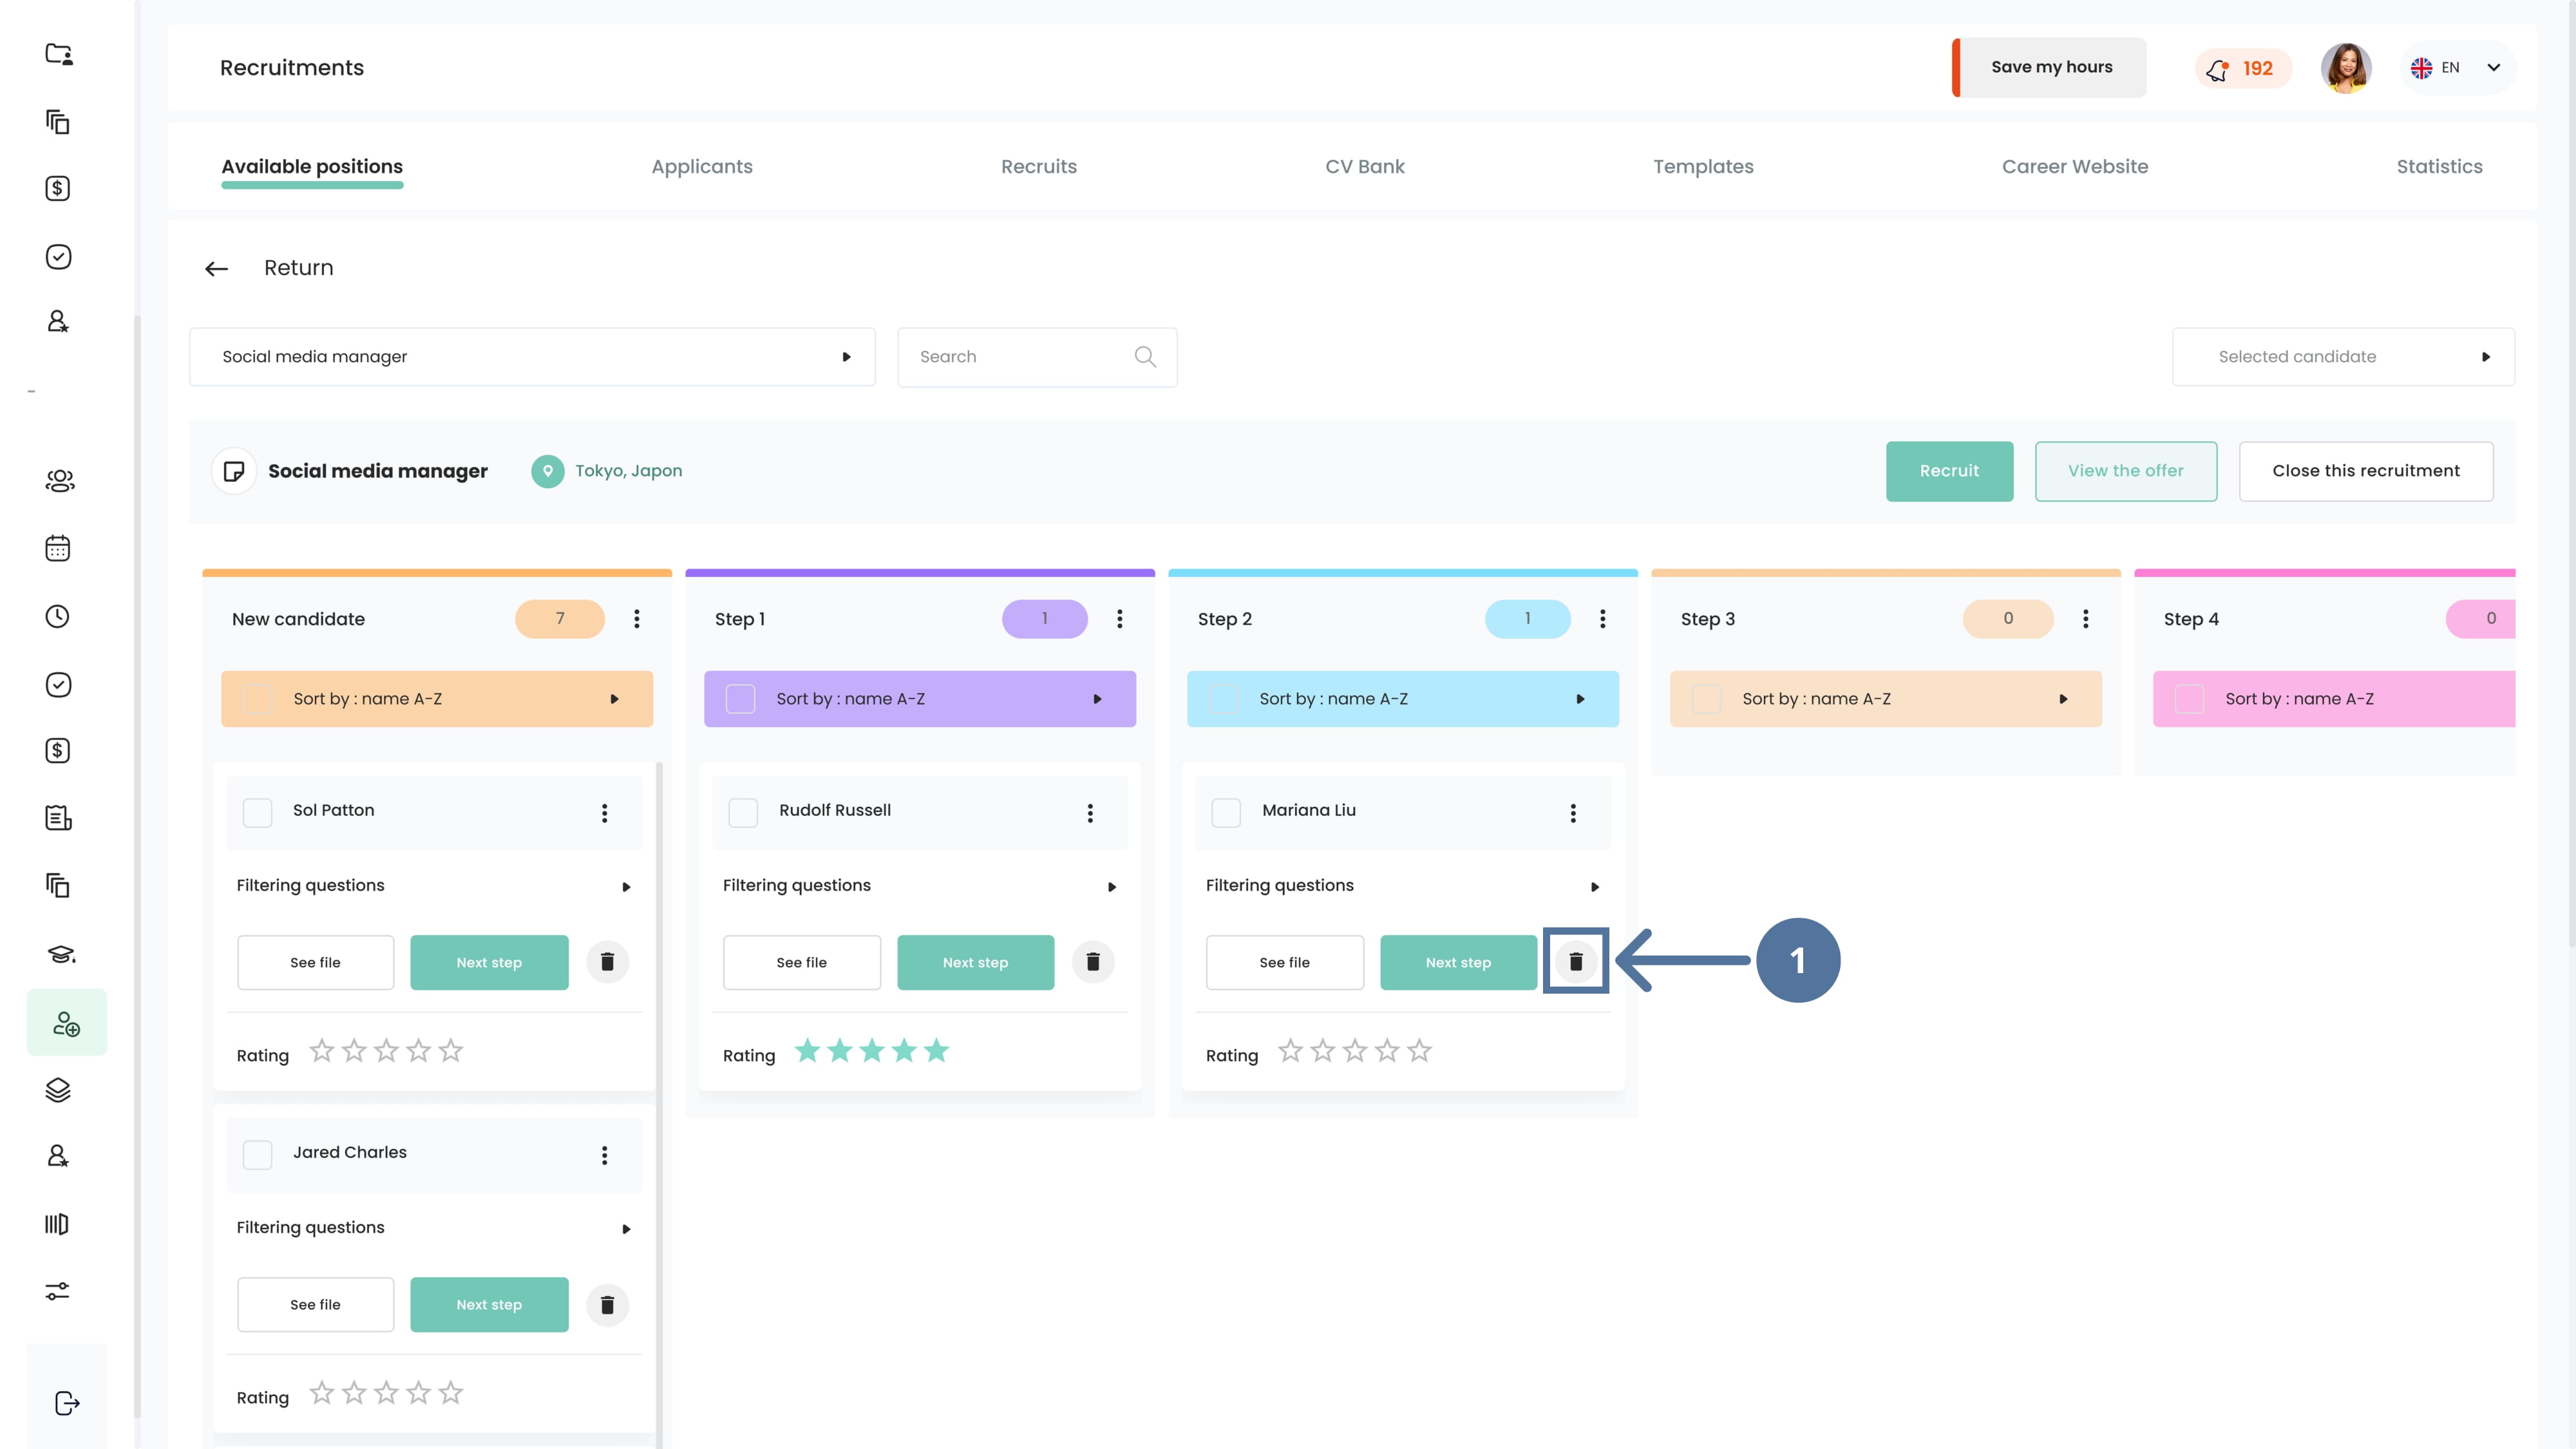The image size is (2576, 1449).
Task: Check the Jared Charles checkbox
Action: click(258, 1155)
